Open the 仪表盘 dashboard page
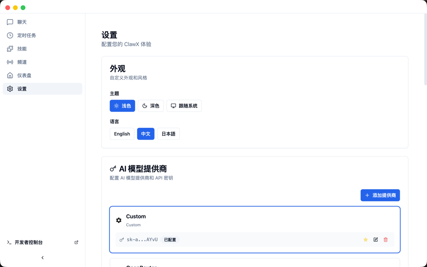 coord(24,76)
